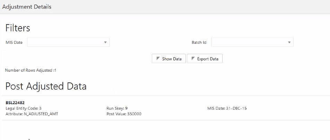
Task: Click Number of Rows Adjusted :1 text
Action: [31, 70]
